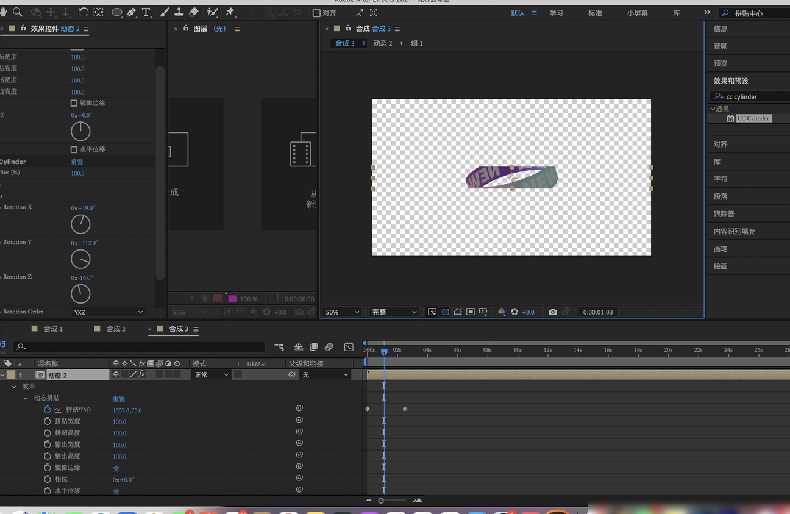Viewport: 790px width, 514px height.
Task: Click the graph icon beside 拼贴中心
Action: point(58,410)
